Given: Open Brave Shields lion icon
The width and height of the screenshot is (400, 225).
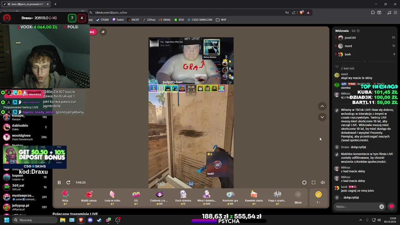Looking at the screenshot, I should tap(302, 12).
